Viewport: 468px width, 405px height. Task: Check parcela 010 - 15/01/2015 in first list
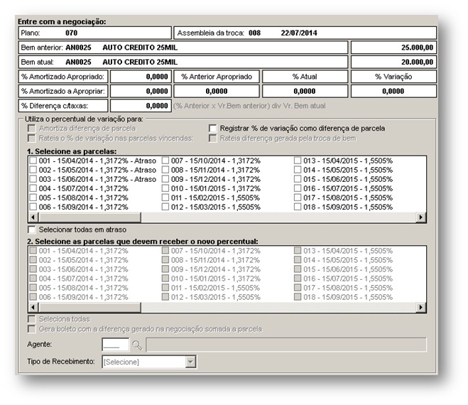(x=165, y=188)
